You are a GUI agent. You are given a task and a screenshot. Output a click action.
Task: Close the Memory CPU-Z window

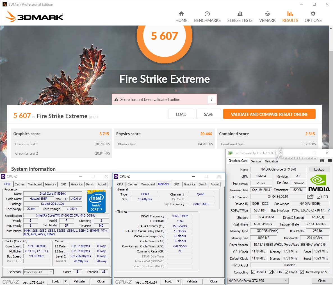click(219, 176)
